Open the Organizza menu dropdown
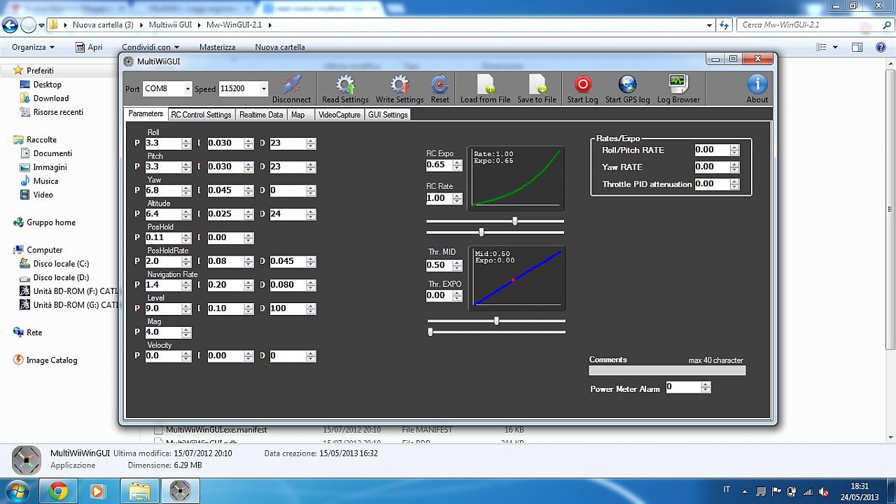The height and width of the screenshot is (504, 896). [33, 47]
